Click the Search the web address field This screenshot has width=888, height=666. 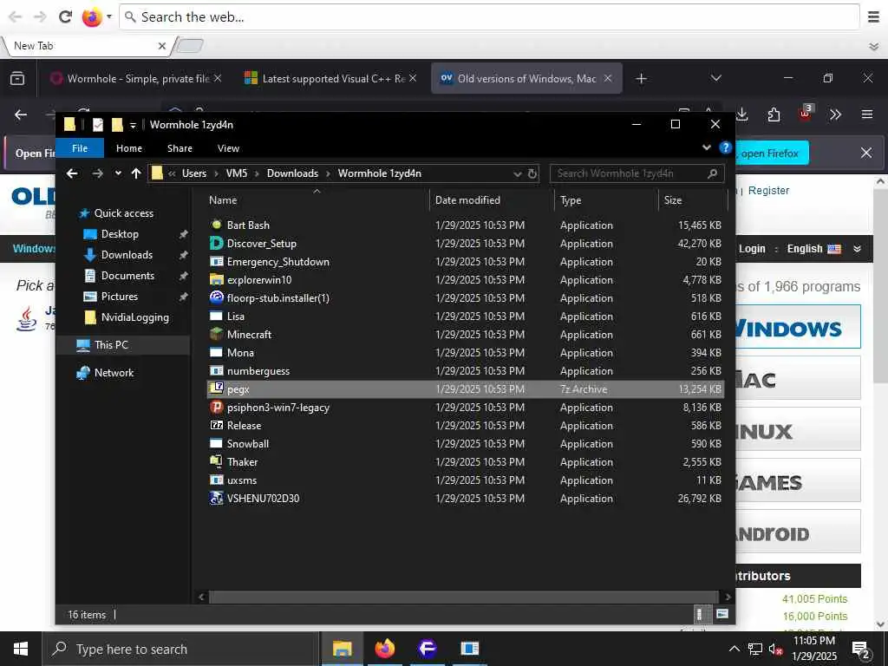pyautogui.click(x=490, y=17)
